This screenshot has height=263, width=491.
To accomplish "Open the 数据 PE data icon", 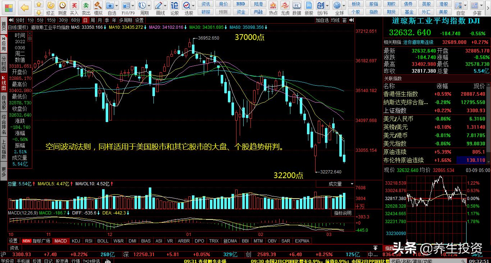I will (x=297, y=8).
